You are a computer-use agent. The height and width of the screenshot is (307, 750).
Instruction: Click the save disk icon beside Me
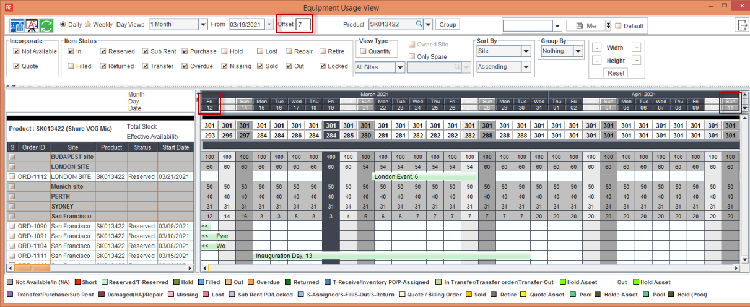[579, 26]
